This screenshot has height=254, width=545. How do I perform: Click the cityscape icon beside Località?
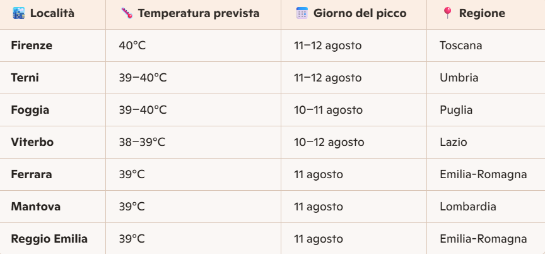coord(18,13)
